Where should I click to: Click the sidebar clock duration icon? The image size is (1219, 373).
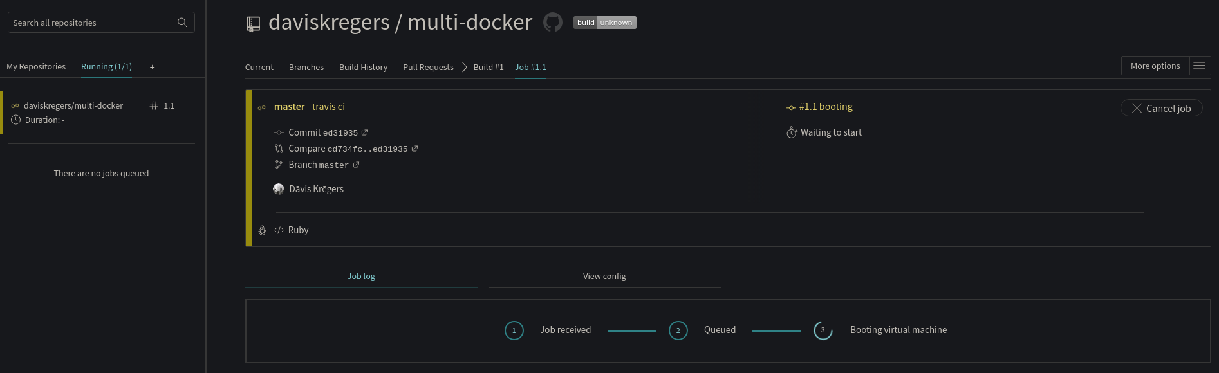click(x=15, y=120)
